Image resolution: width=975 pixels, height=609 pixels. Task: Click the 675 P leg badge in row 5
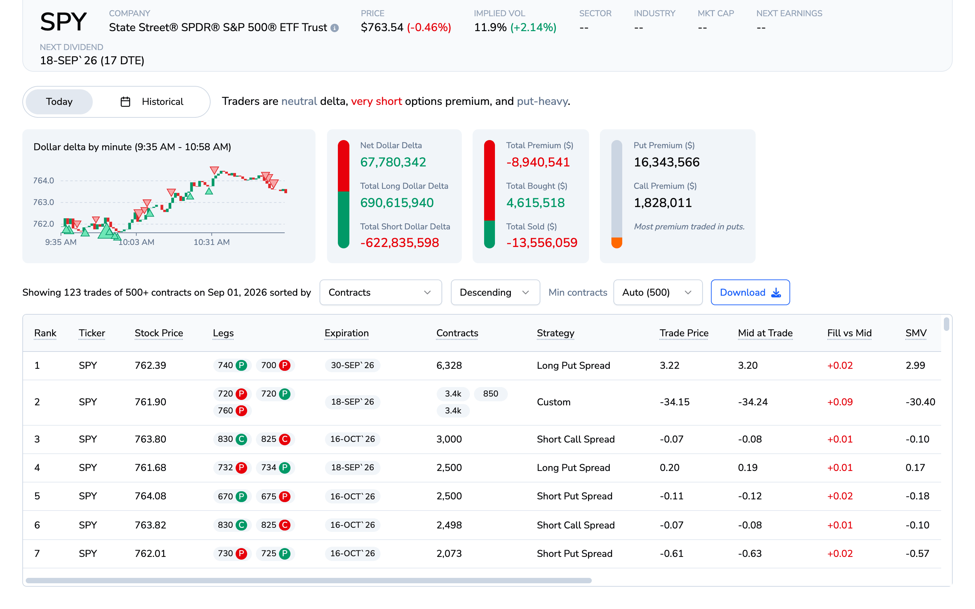tap(276, 496)
